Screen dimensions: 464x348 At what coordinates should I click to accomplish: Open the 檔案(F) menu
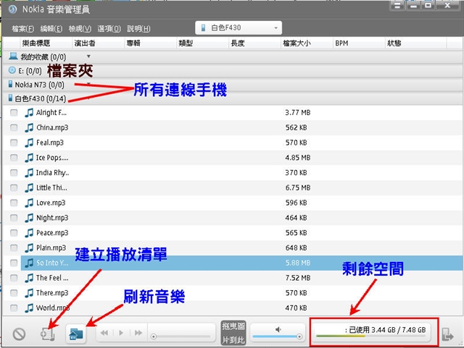click(x=22, y=29)
